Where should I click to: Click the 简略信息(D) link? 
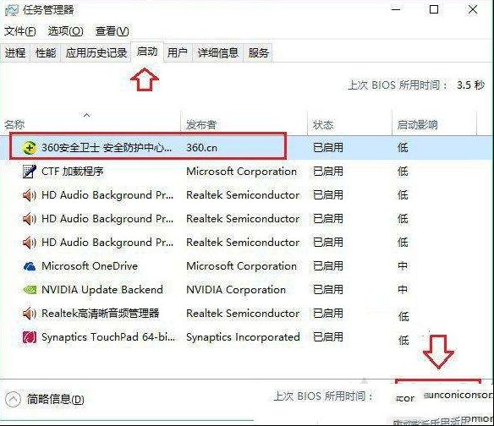click(x=56, y=399)
